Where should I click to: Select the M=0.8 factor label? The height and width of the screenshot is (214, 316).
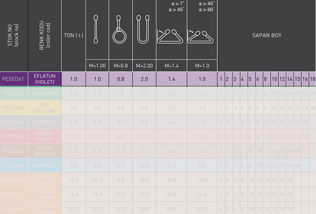[x=121, y=66]
